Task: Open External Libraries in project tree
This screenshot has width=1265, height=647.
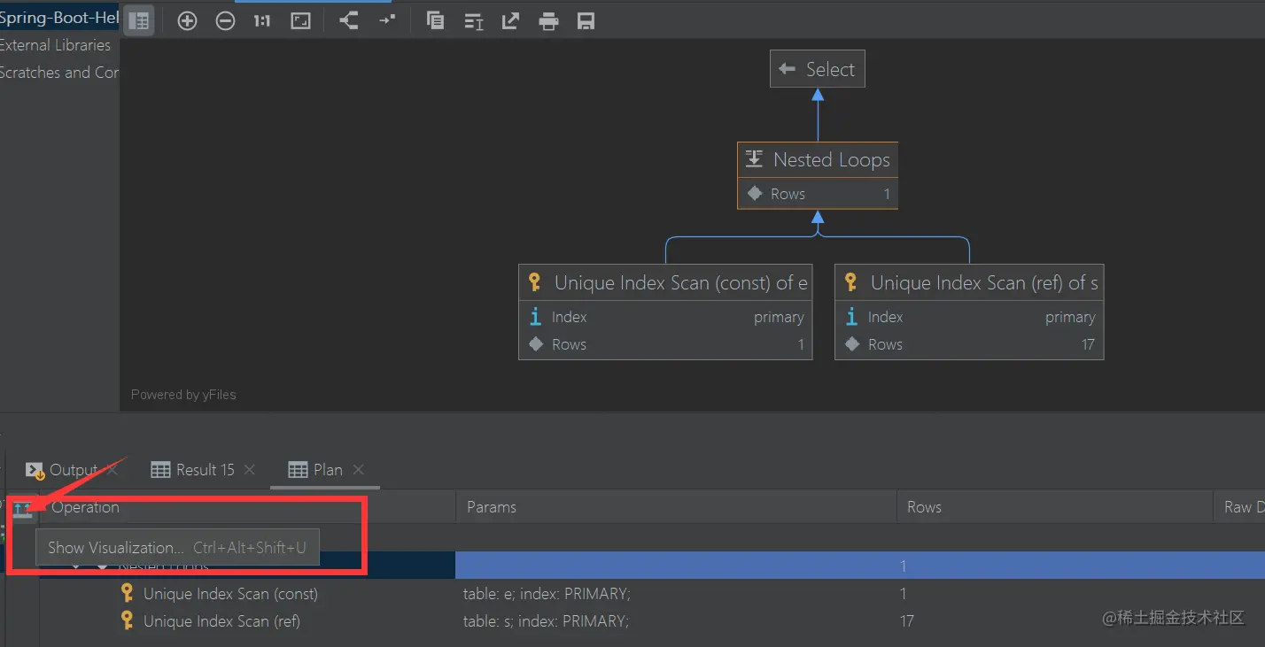Action: (55, 45)
